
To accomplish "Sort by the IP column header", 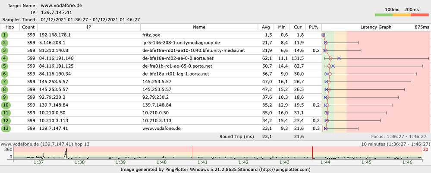I will tap(89, 27).
